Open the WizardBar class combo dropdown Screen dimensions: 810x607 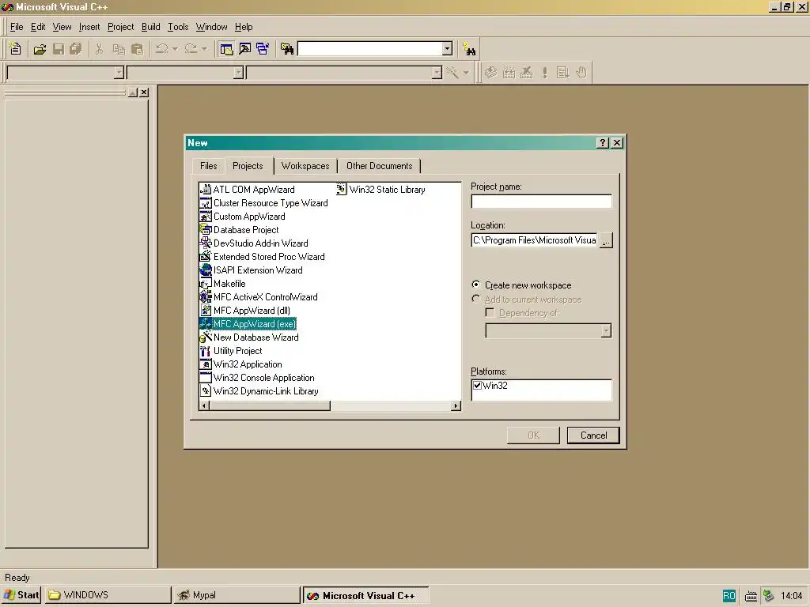119,73
